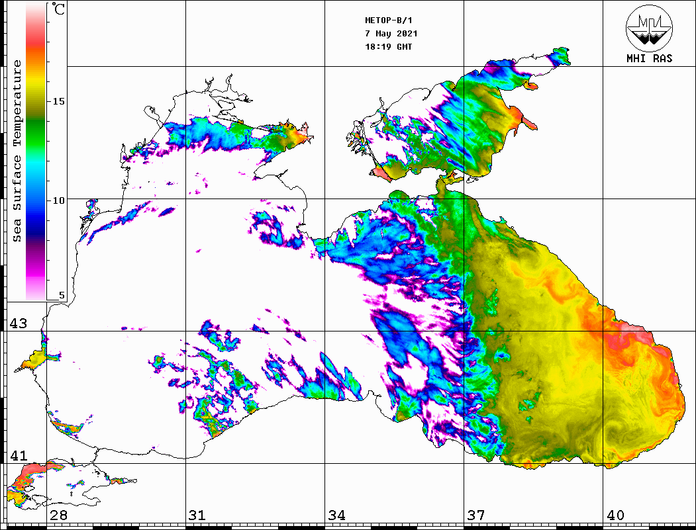Click the sea surface temperature color bar
The width and height of the screenshot is (696, 530).
point(36,152)
